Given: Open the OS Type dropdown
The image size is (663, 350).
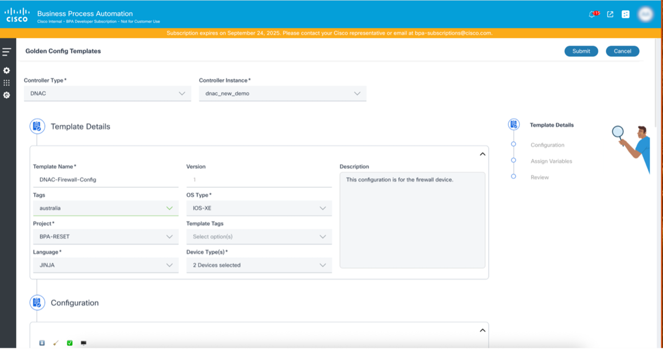Looking at the screenshot, I should point(259,208).
